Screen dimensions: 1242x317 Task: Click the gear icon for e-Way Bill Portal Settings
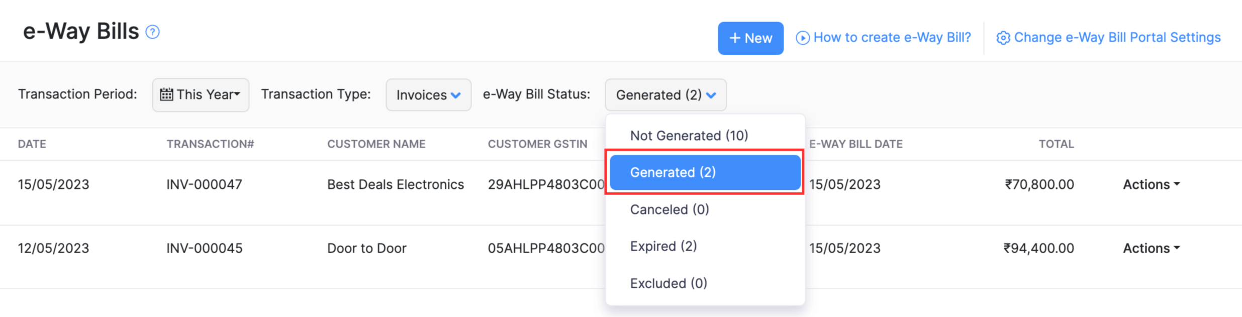pyautogui.click(x=1004, y=37)
